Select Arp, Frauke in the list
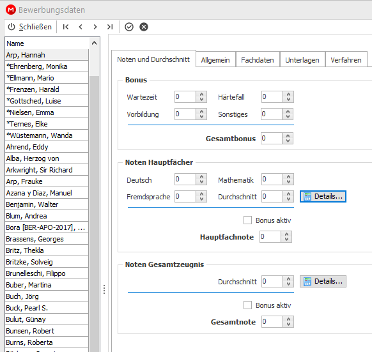 point(47,181)
